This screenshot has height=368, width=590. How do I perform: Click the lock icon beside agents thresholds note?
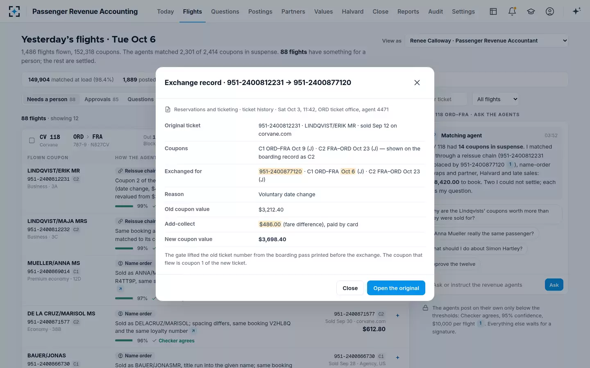425,308
